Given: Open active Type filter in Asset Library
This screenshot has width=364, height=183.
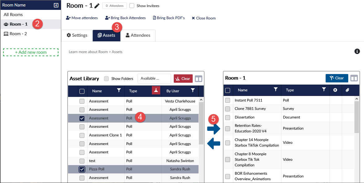Looking at the screenshot, I should click(156, 90).
